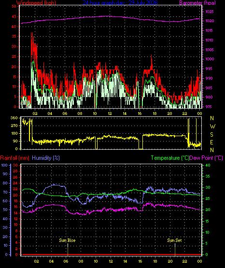This screenshot has width=225, height=268.
Task: Click the Humidity (%) legend label
Action: click(x=46, y=158)
